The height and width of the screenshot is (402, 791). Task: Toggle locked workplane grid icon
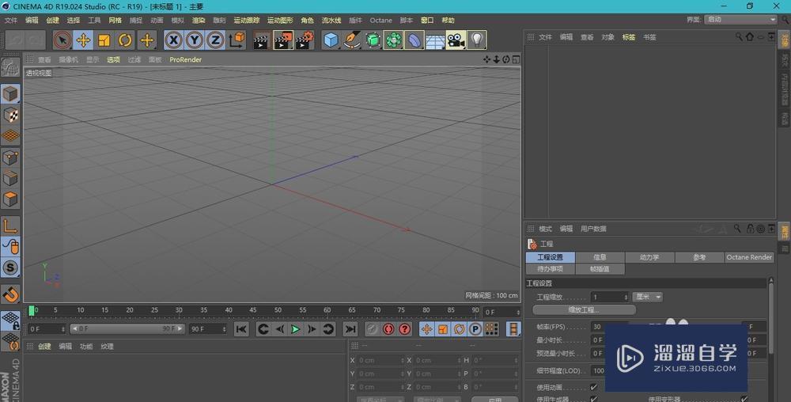pyautogui.click(x=10, y=320)
